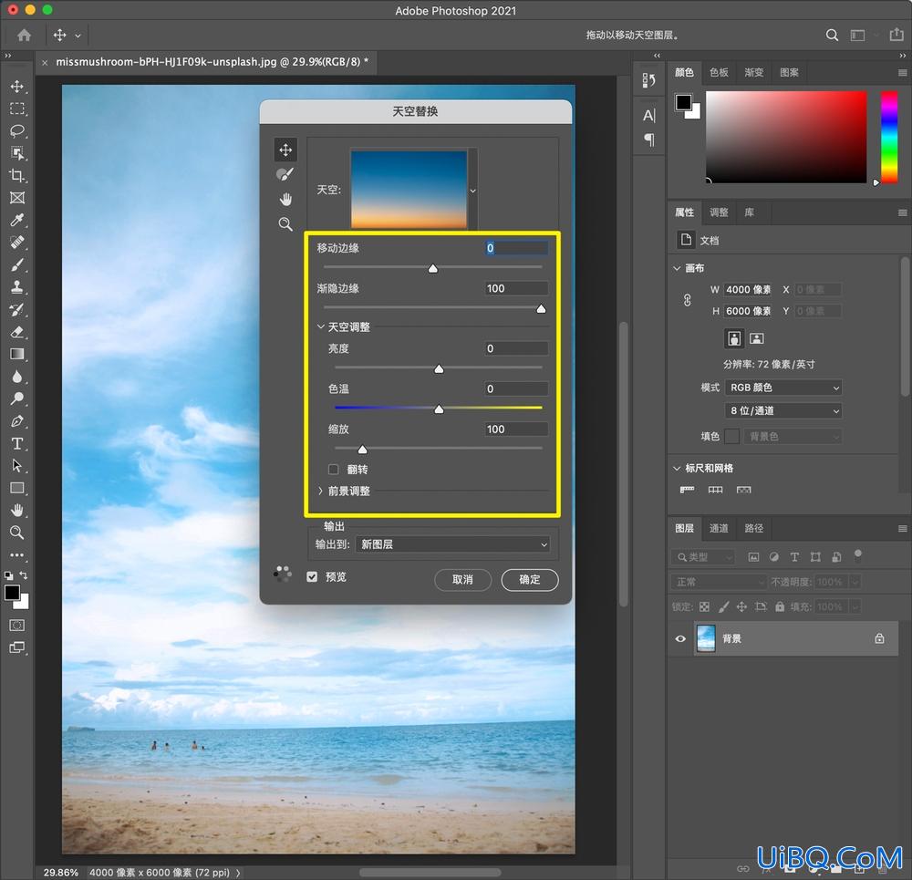912x880 pixels.
Task: Enable the 翻转 flip checkbox
Action: coord(333,470)
